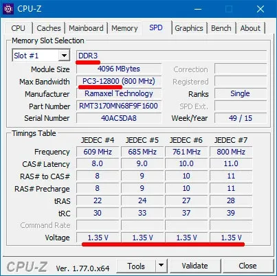This screenshot has height=276, width=277.
Task: Click the Close button at bottom
Action: 247,266
